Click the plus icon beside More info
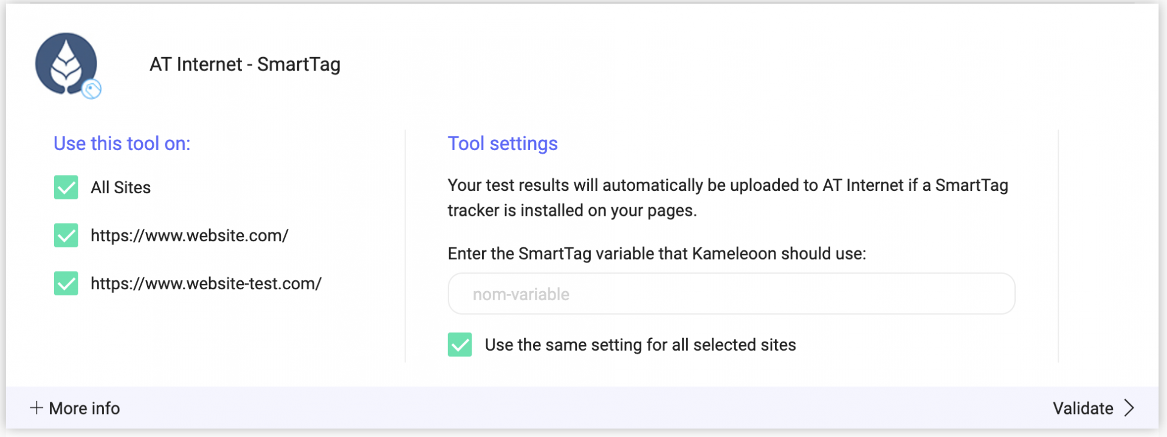 36,408
